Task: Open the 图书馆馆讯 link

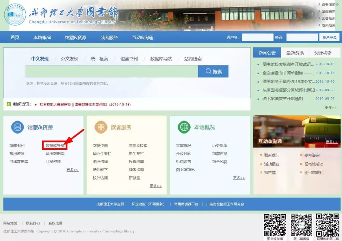Action: tap(185, 170)
